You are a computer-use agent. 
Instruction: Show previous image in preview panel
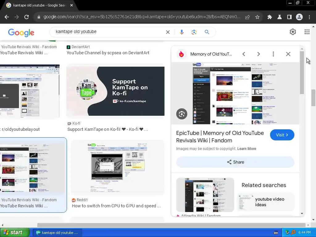point(244,54)
